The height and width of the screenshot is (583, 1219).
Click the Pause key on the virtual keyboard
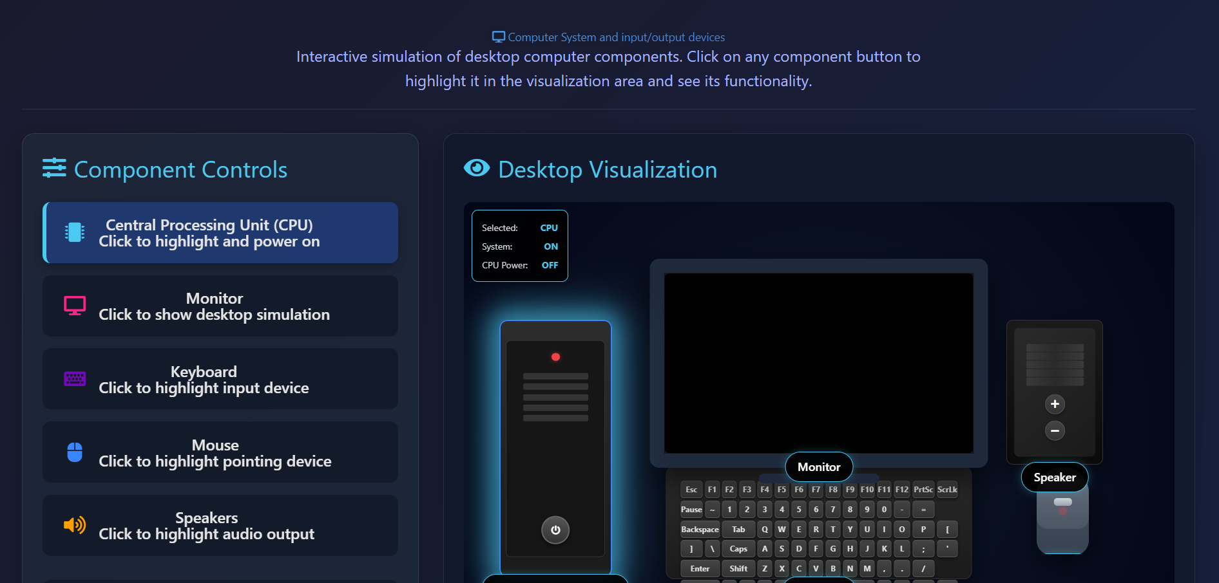coord(691,510)
